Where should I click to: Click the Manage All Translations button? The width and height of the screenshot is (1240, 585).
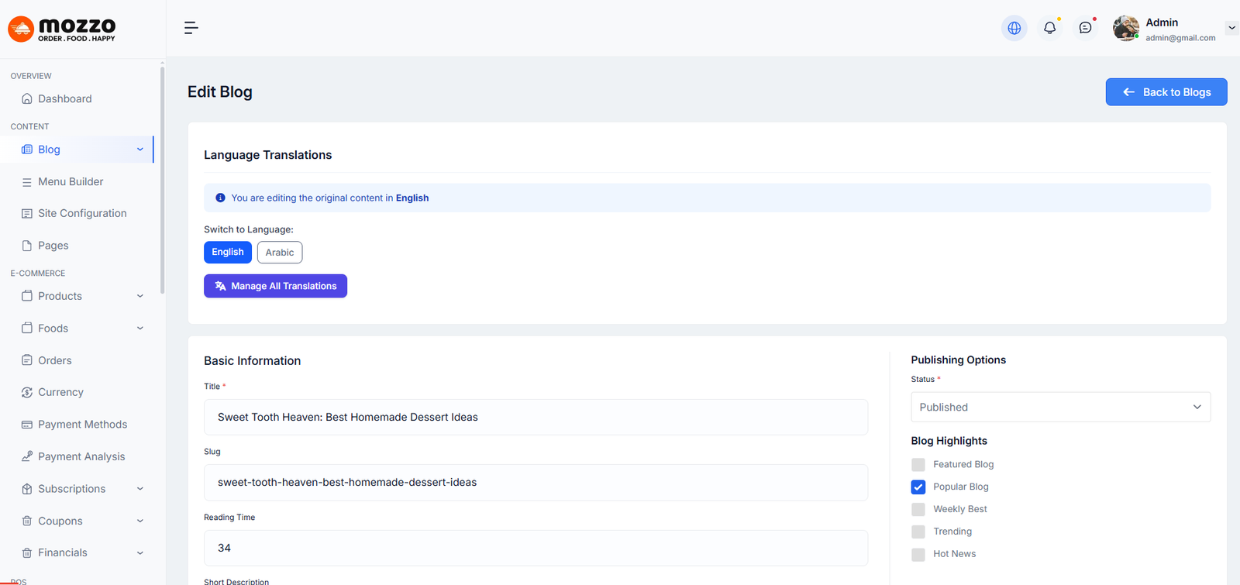click(275, 286)
